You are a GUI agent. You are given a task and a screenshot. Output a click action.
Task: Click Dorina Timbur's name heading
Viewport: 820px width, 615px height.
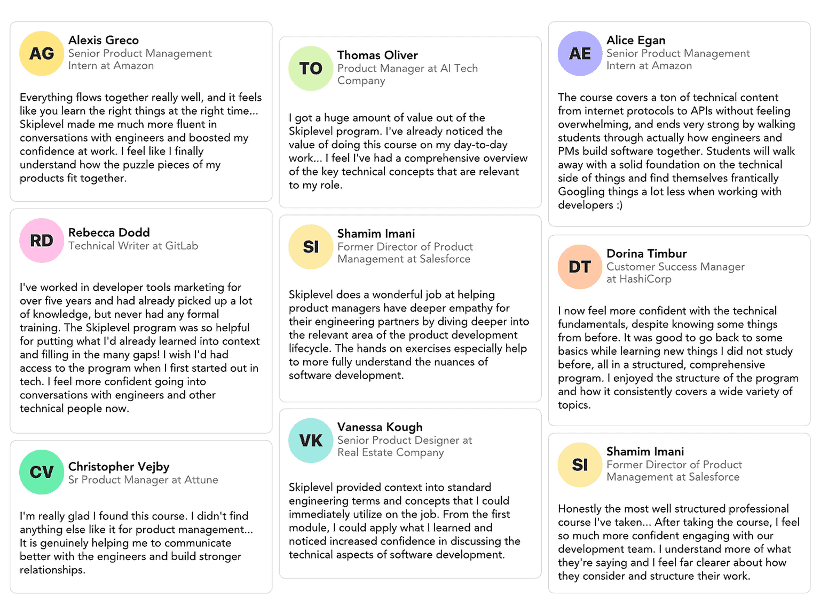click(x=646, y=253)
